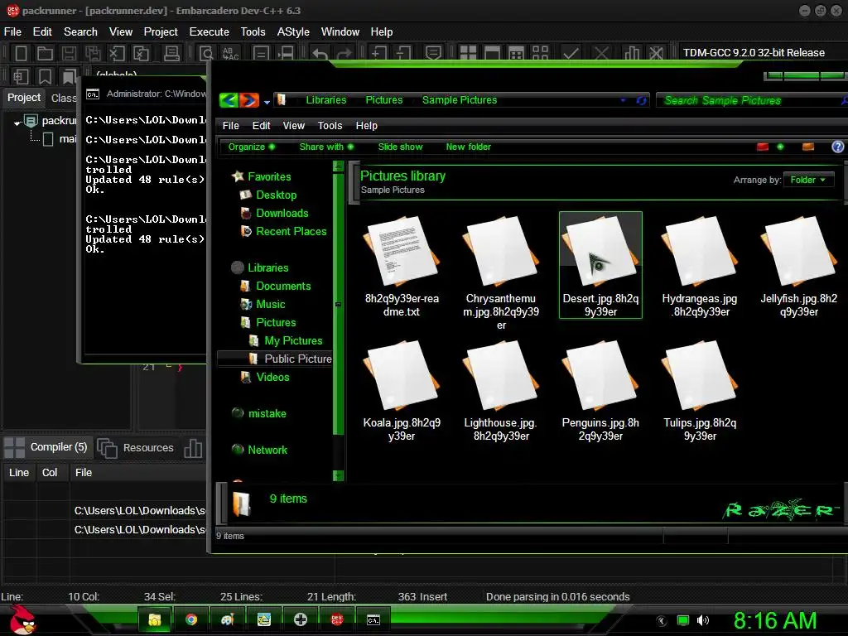848x636 pixels.
Task: Show hidden tray icons arrow
Action: 662,621
